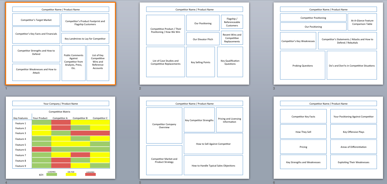This screenshot has width=387, height=184.
Task: Click the "Competitive Matrix" table heading
Action: [59, 112]
